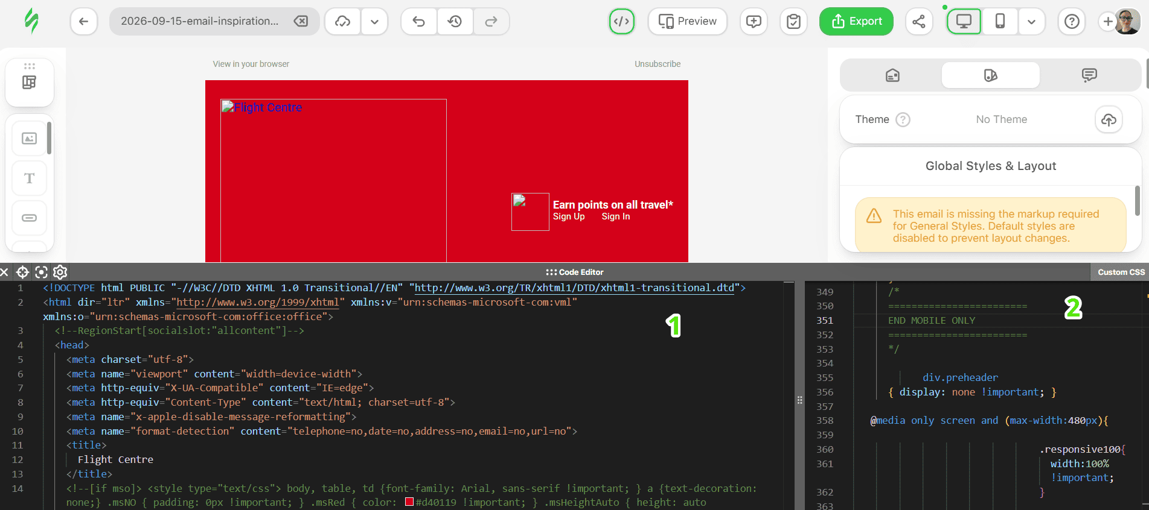The width and height of the screenshot is (1149, 510).
Task: Toggle the code editor button
Action: pos(622,22)
